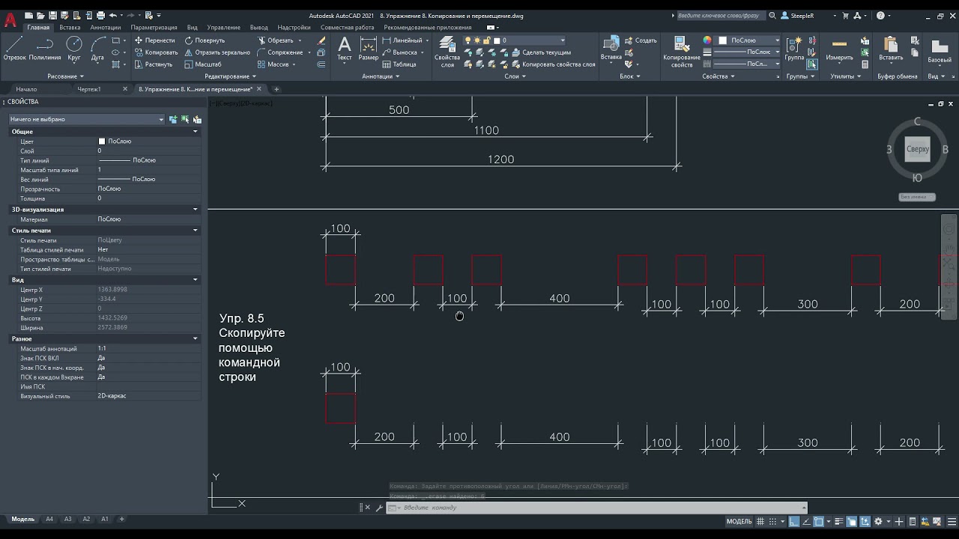Collapse the Стиль печати section
Viewport: 959px width, 539px height.
tap(196, 231)
